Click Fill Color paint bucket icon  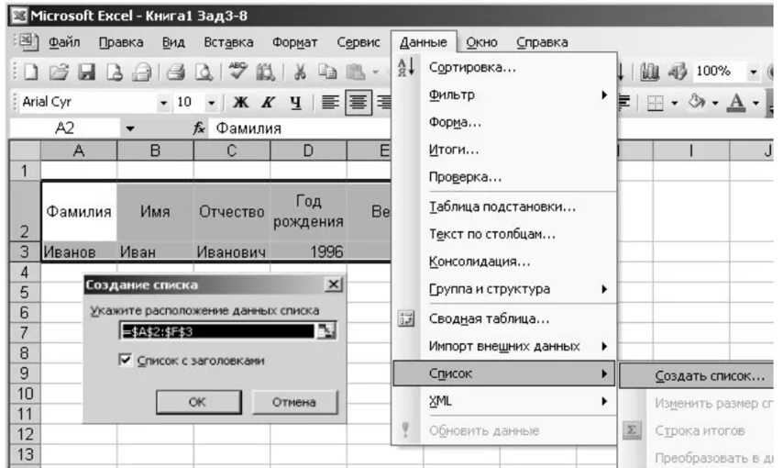(x=696, y=102)
